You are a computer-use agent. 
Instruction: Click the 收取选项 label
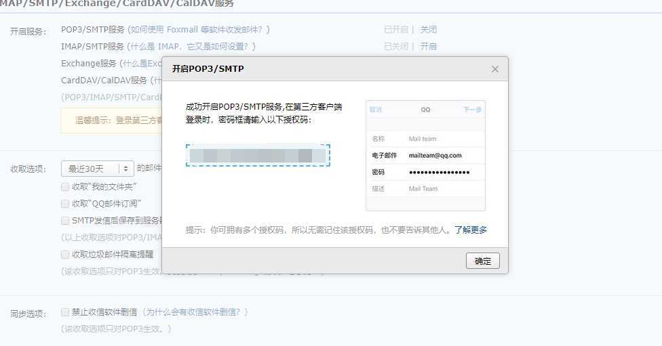coord(28,169)
